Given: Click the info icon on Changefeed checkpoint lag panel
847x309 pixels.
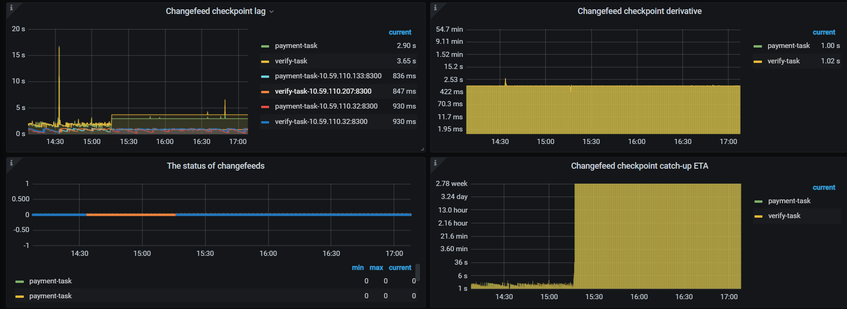Looking at the screenshot, I should click(11, 7).
